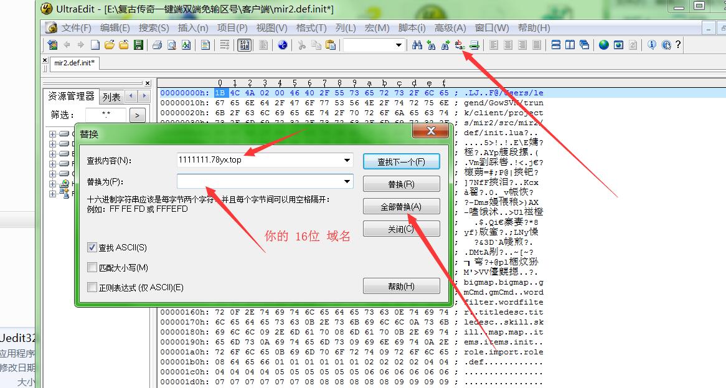Click the blue toolbar icon right of the column mode icon
Viewport: 726px width, 388px height.
(283, 45)
